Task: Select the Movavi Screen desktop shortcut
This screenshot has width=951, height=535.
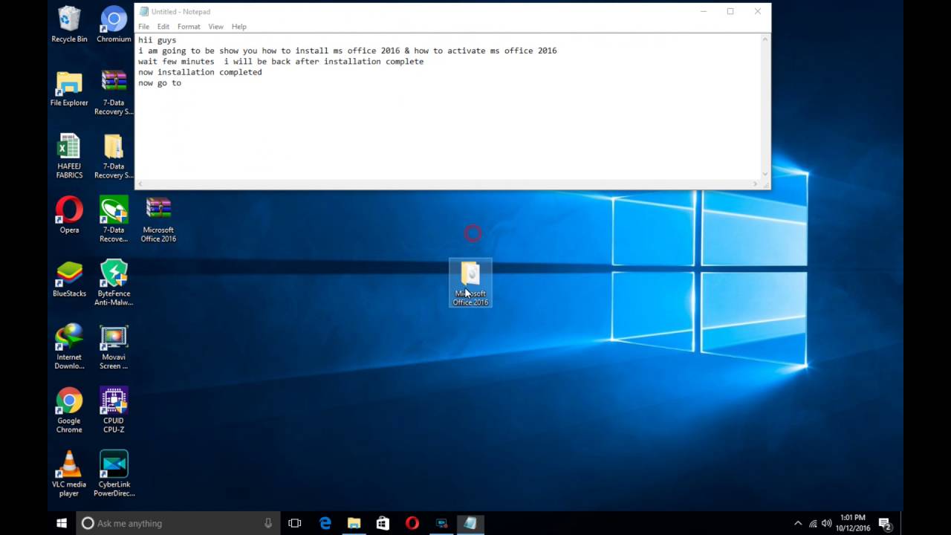Action: tap(114, 347)
